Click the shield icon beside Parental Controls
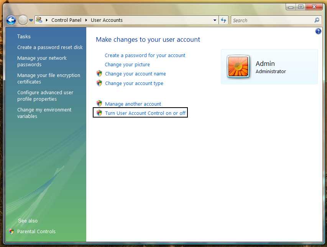The height and width of the screenshot is (247, 327). (12, 231)
